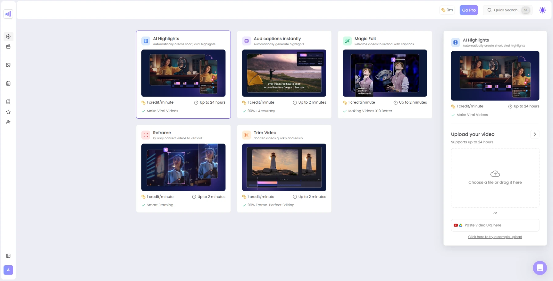Open the calendar icon in sidebar
Screen dimensions: 553x281
point(8,83)
